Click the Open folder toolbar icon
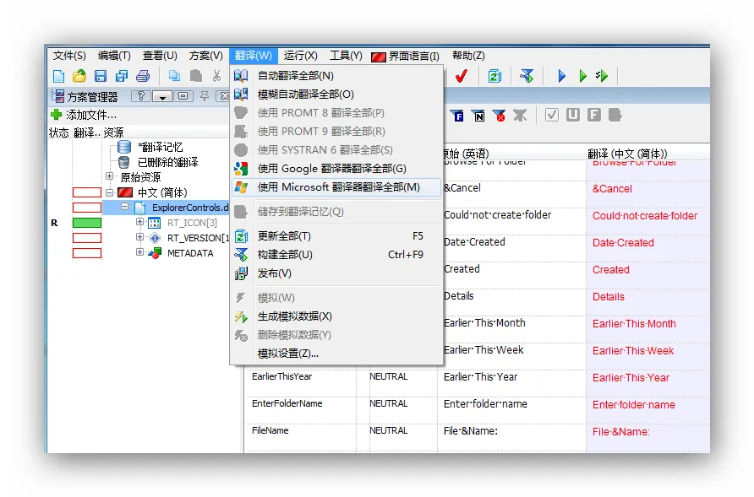The image size is (754, 497). (79, 76)
